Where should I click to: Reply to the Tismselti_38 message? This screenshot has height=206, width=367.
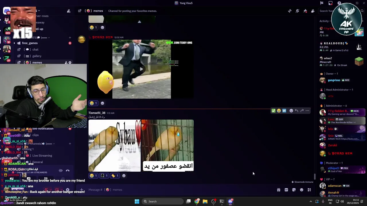tap(297, 111)
